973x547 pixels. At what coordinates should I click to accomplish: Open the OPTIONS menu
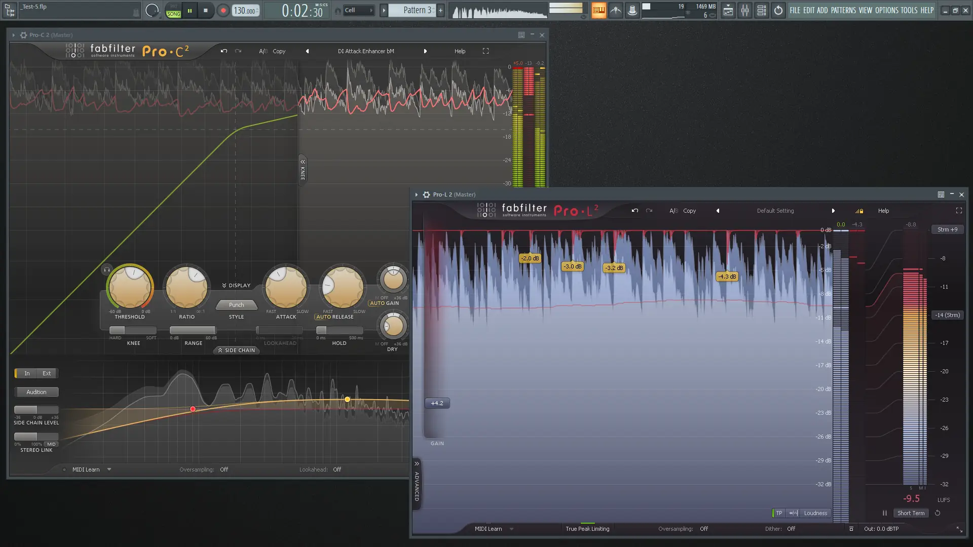point(886,10)
